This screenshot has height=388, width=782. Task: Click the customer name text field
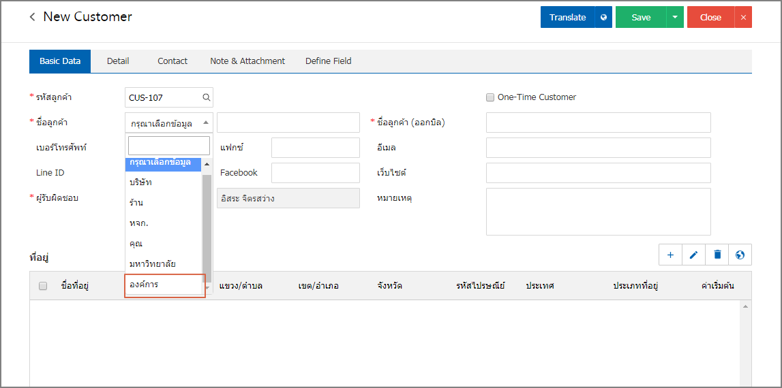pyautogui.click(x=288, y=123)
